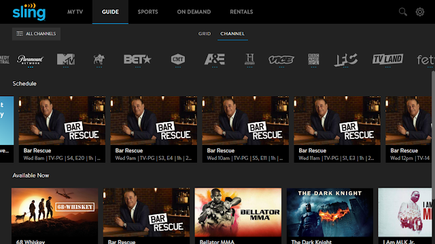The width and height of the screenshot is (435, 244).
Task: Click the 'Available Now' section heading
Action: (31, 176)
